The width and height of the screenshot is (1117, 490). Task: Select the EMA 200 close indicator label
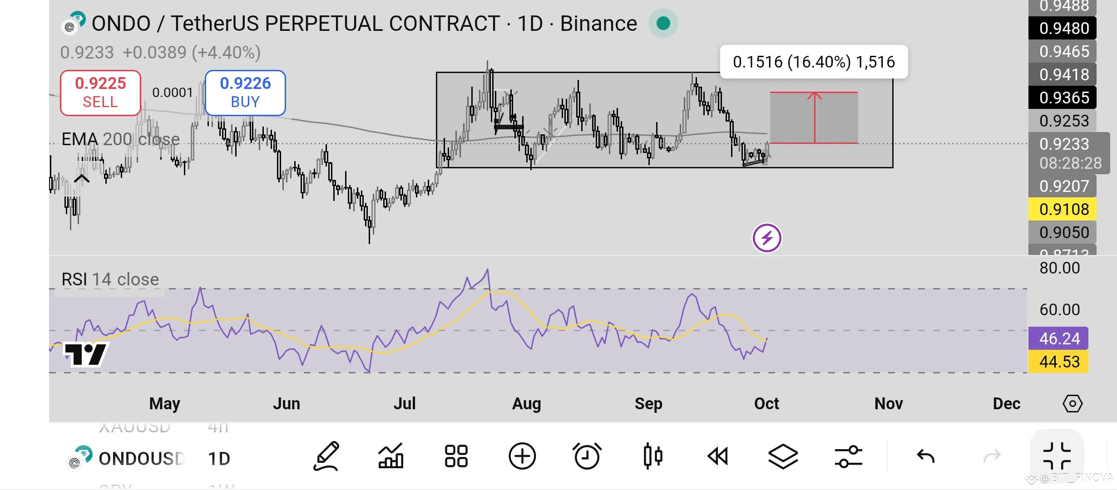coord(120,139)
